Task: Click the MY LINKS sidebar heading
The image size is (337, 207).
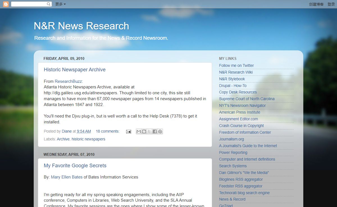Action: [228, 58]
